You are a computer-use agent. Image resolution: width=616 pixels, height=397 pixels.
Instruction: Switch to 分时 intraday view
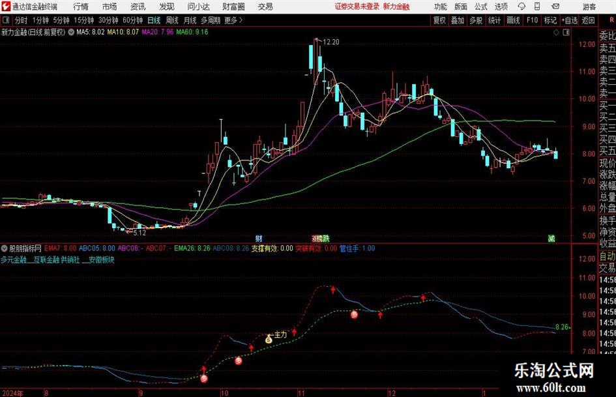click(21, 20)
